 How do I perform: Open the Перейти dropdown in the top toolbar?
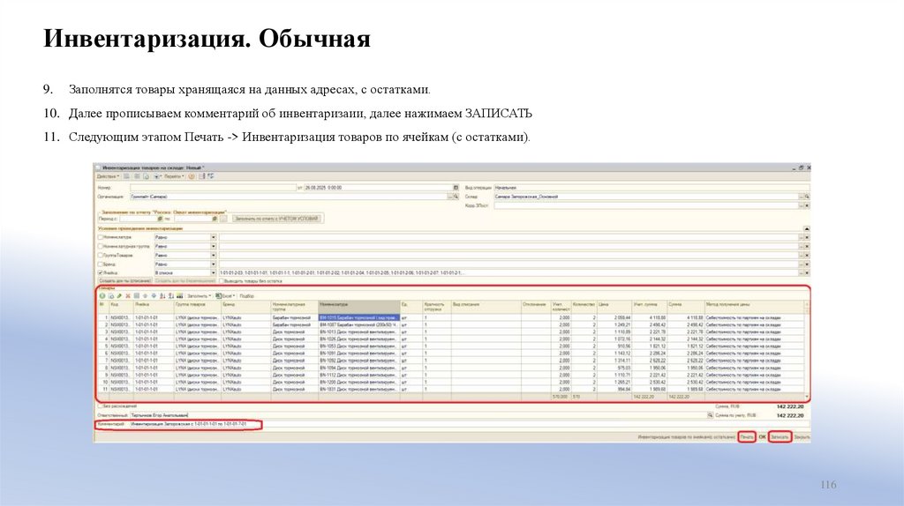coord(174,176)
